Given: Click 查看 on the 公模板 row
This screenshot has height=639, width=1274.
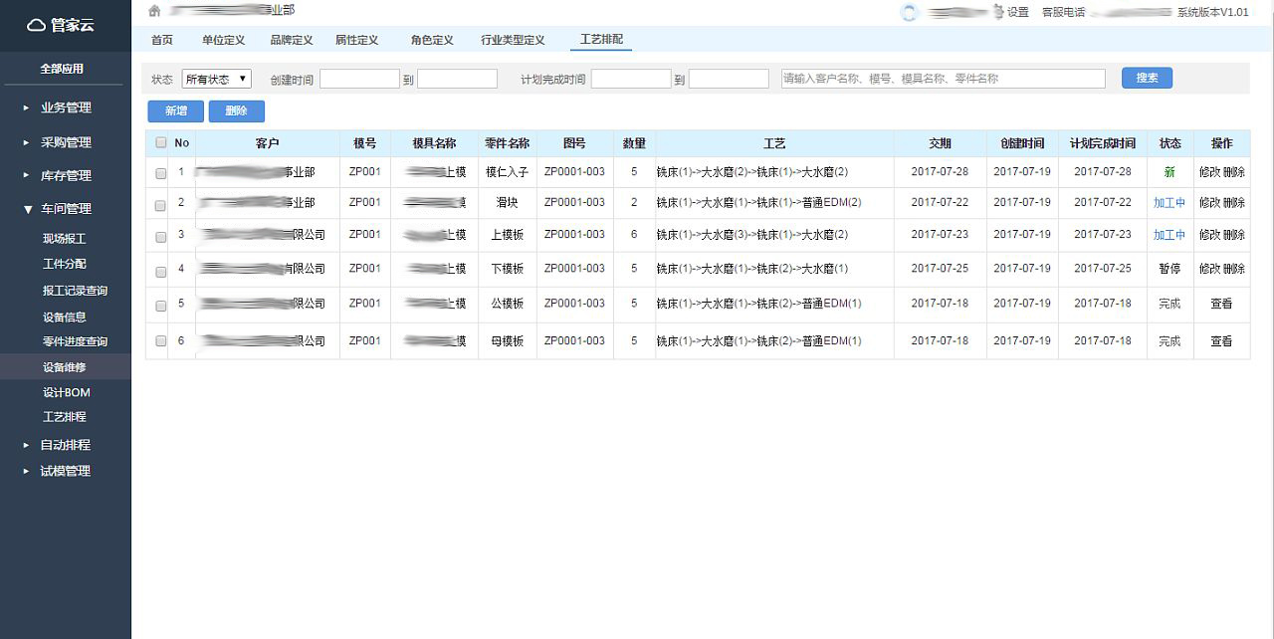Looking at the screenshot, I should 1221,303.
